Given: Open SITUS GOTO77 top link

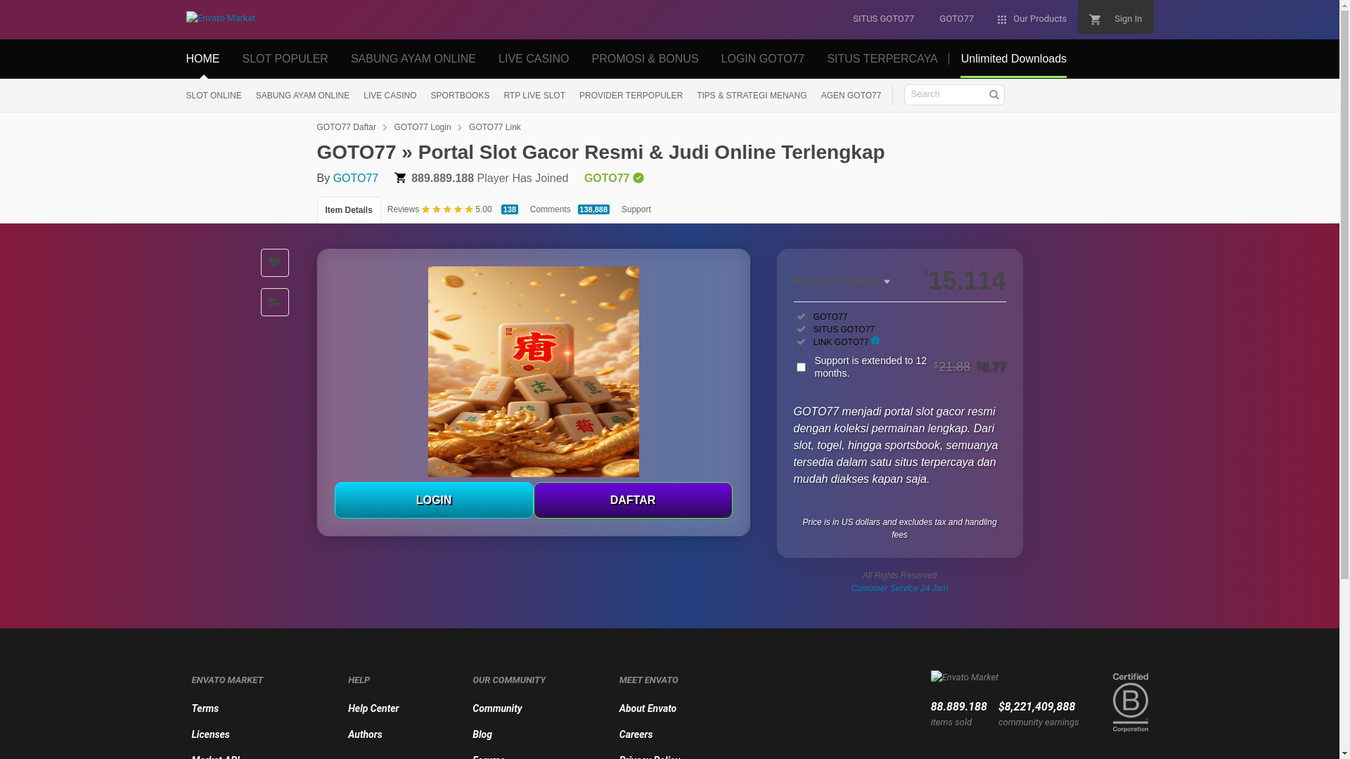Looking at the screenshot, I should [x=883, y=19].
